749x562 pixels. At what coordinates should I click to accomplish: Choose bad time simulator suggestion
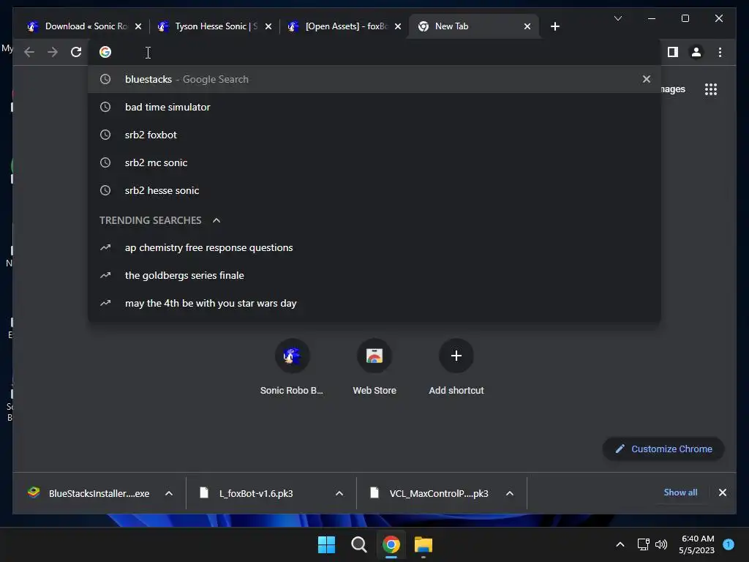pos(374,107)
